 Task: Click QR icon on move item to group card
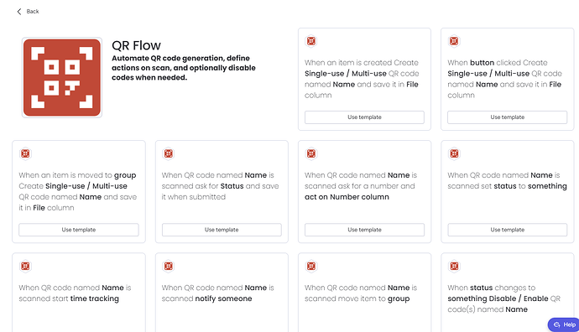click(x=311, y=266)
